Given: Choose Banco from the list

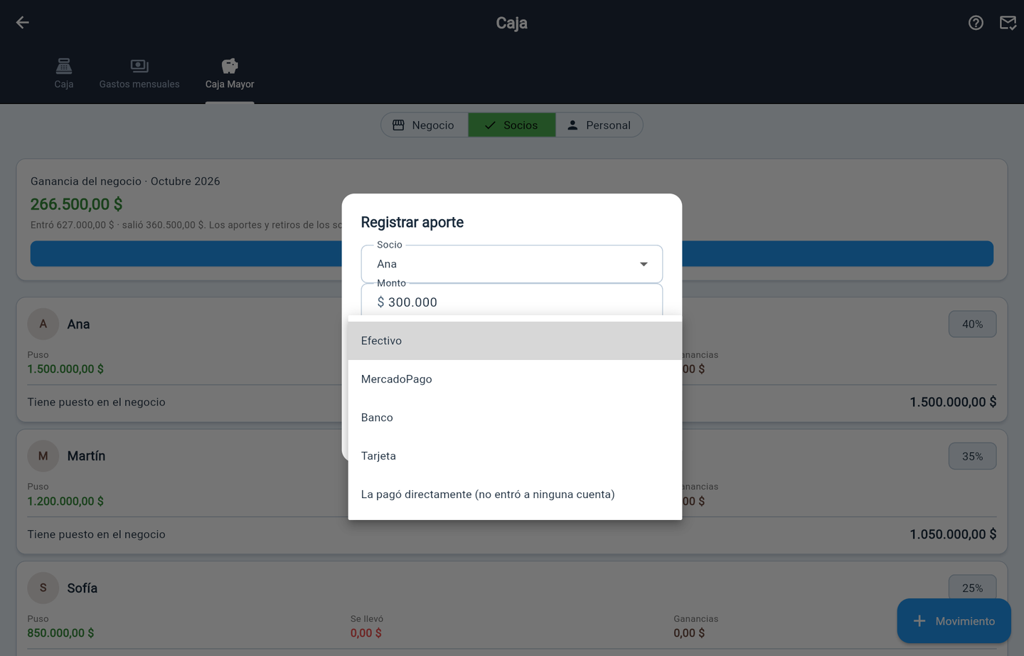Looking at the screenshot, I should (515, 418).
